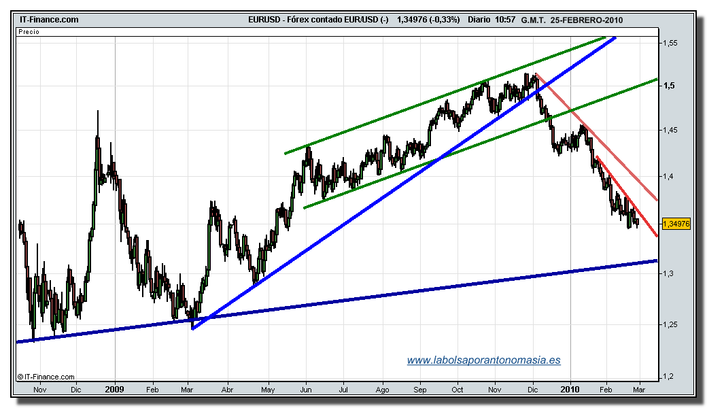Click the ©IT-Finance.com copyright text
The height and width of the screenshot is (408, 707).
tap(46, 377)
